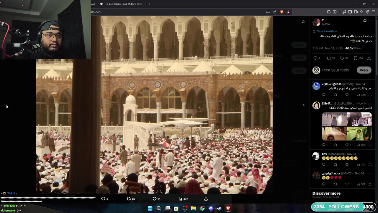Open Lilly Fox attached photo grid
The width and height of the screenshot is (378, 213).
pyautogui.click(x=347, y=126)
